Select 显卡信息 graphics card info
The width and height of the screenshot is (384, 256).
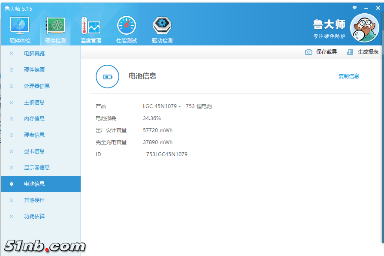click(x=34, y=151)
